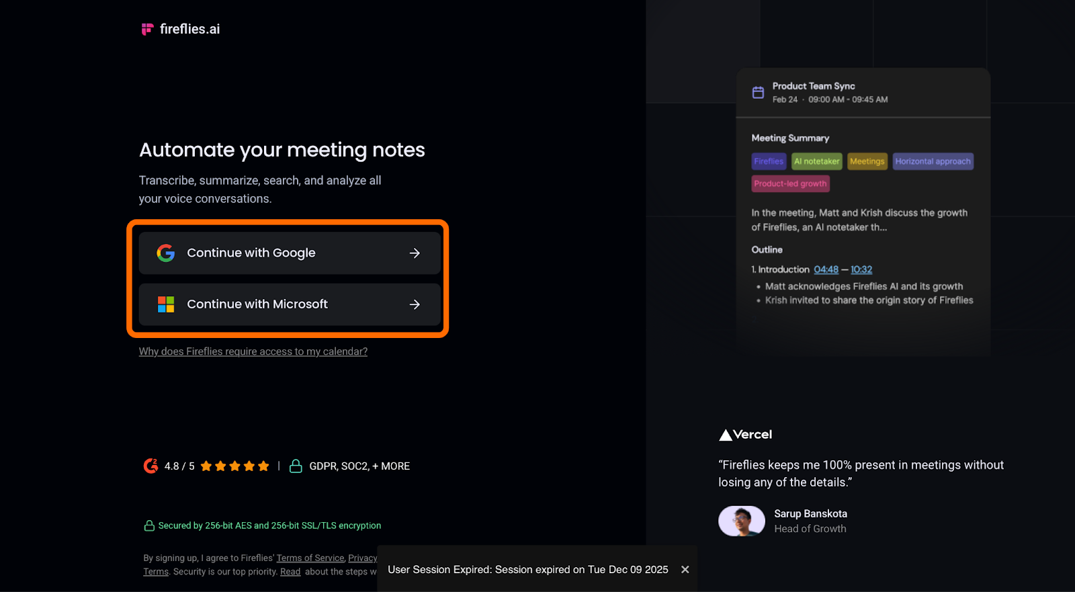Click the G2 rating logo
Viewport: 1075px width, 592px height.
click(x=150, y=466)
